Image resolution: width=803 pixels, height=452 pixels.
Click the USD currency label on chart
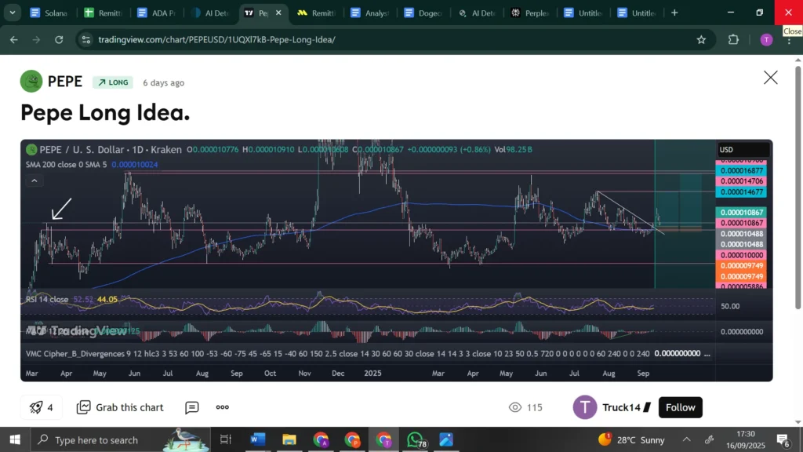(x=742, y=150)
